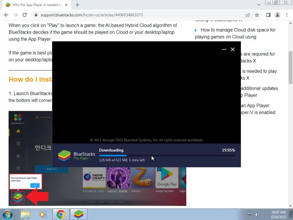This screenshot has width=293, height=220.
Task: Open the 'additional updates' related article link
Action: (x=259, y=92)
